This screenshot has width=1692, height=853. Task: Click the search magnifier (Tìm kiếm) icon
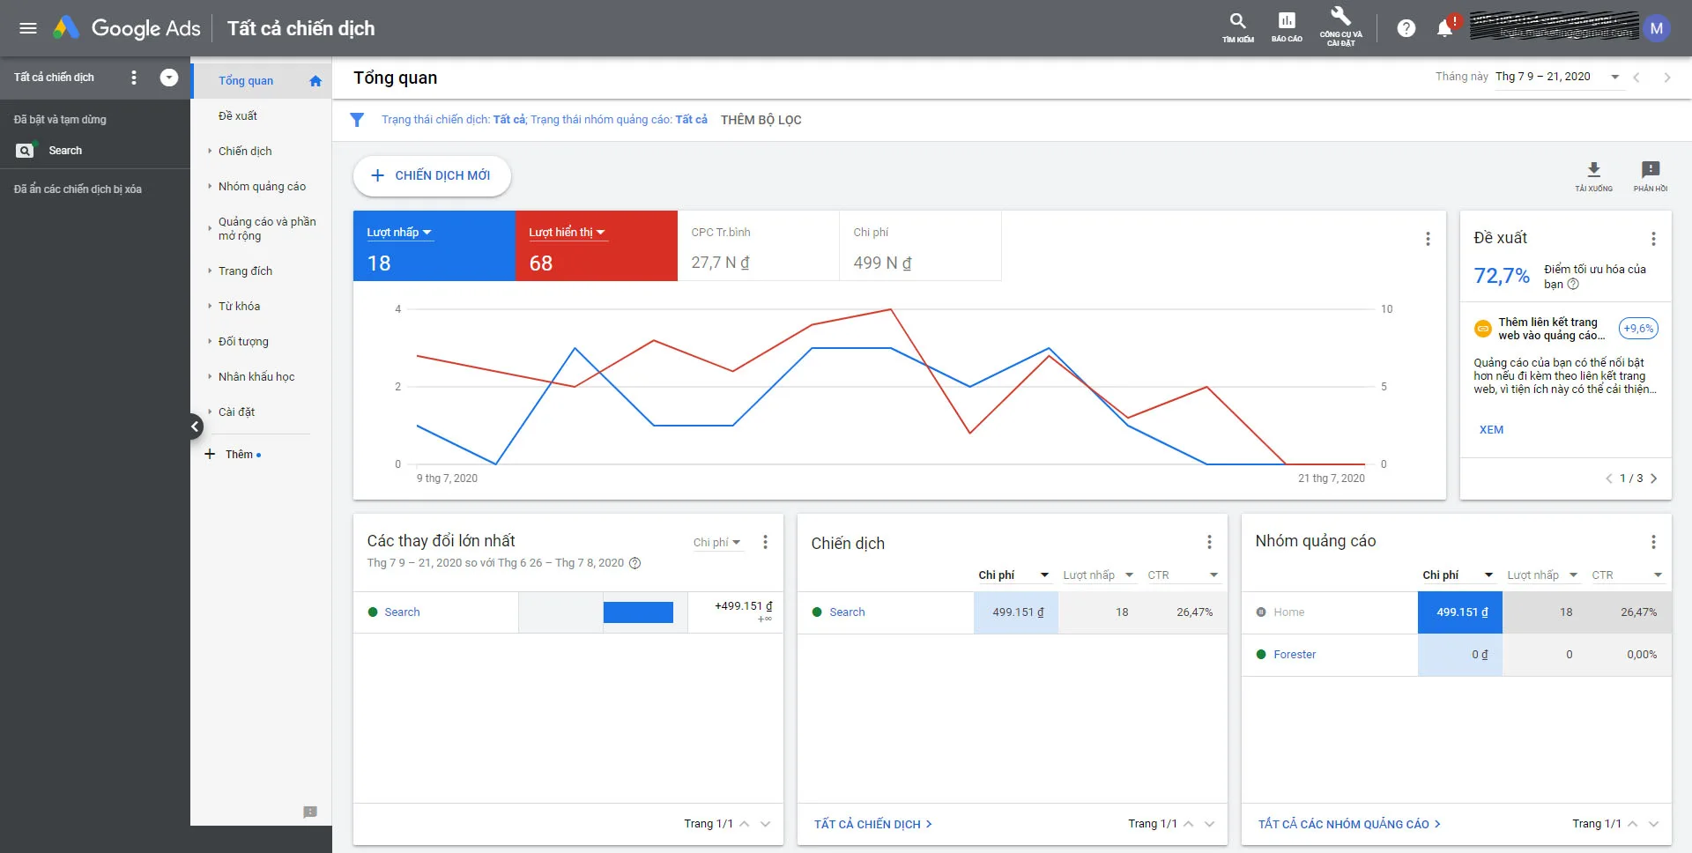tap(1237, 22)
